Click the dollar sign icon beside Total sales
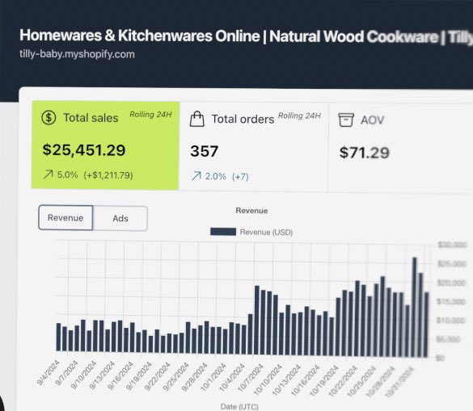This screenshot has height=411, width=473. tap(49, 118)
